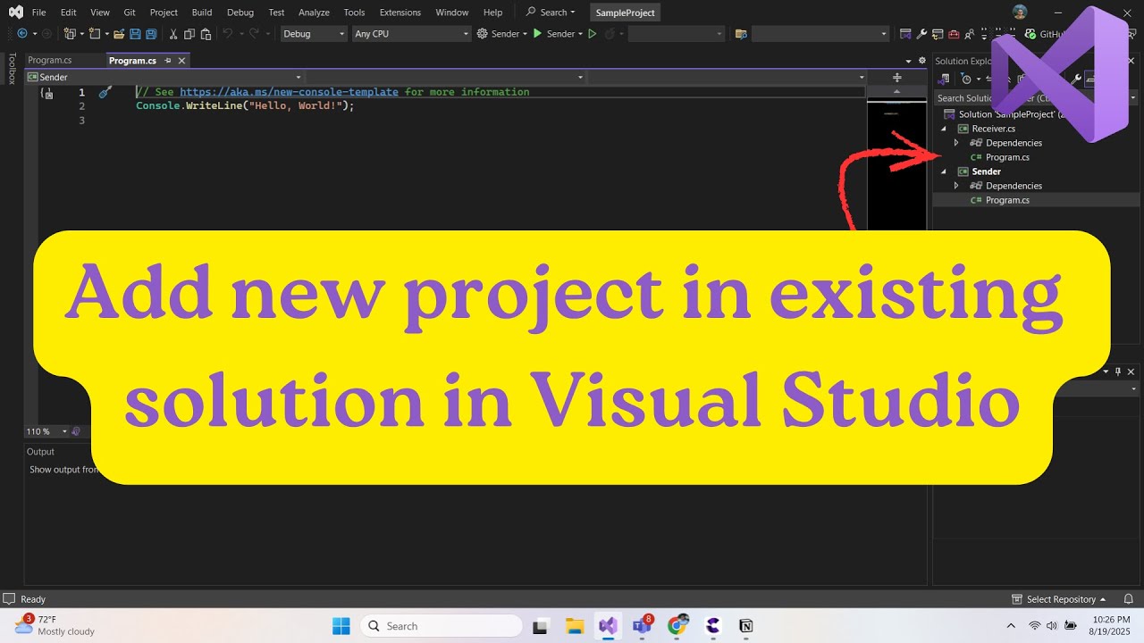The width and height of the screenshot is (1144, 643).
Task: Open the 110 % zoom level dropdown
Action: (x=46, y=431)
